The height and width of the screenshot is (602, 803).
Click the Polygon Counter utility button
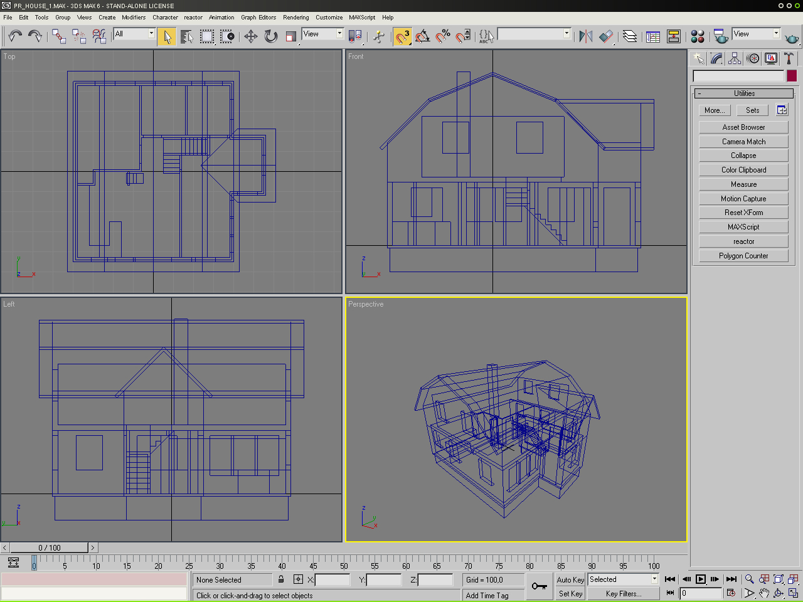pyautogui.click(x=743, y=256)
